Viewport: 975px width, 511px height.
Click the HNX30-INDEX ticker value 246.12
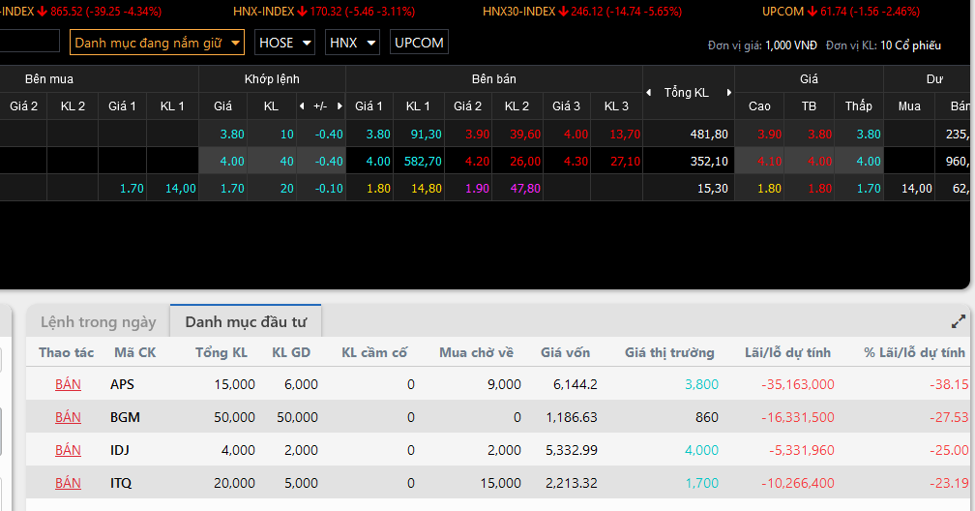click(x=588, y=12)
